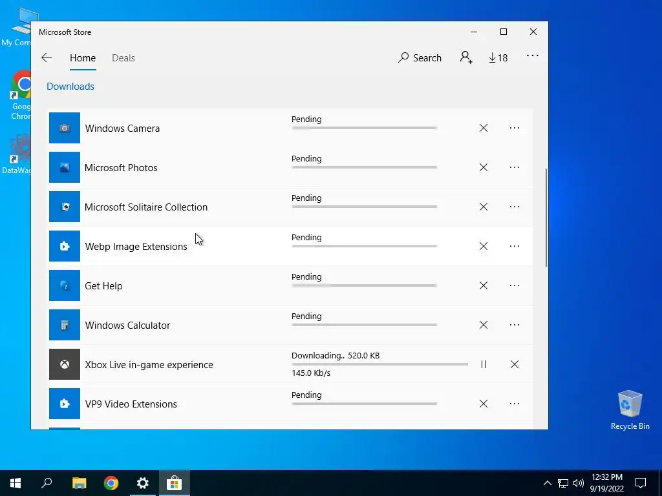
Task: Click the Get Help app icon
Action: pyautogui.click(x=65, y=285)
